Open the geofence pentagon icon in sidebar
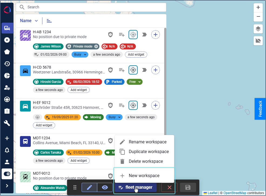The image size is (266, 196). point(7,52)
